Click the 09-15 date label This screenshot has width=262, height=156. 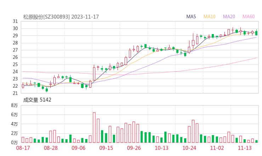pos(106,148)
